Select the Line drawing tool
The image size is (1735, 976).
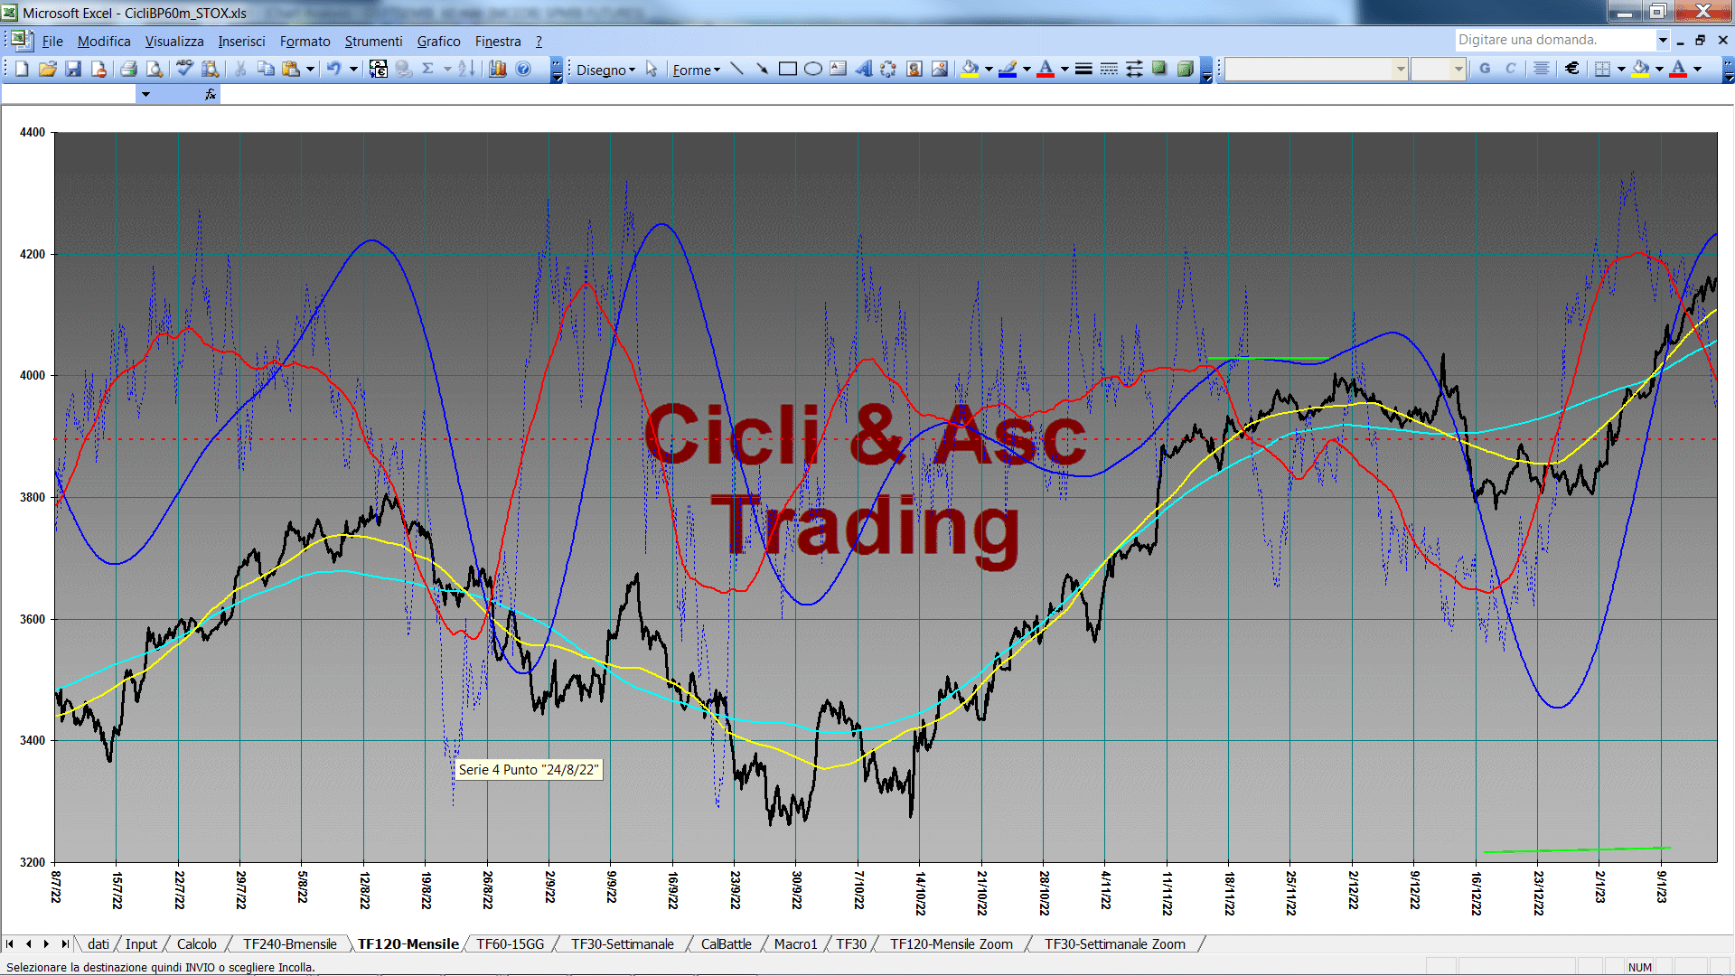[736, 69]
